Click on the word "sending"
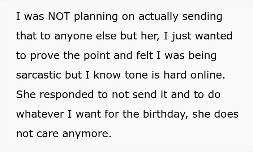 click(x=202, y=17)
